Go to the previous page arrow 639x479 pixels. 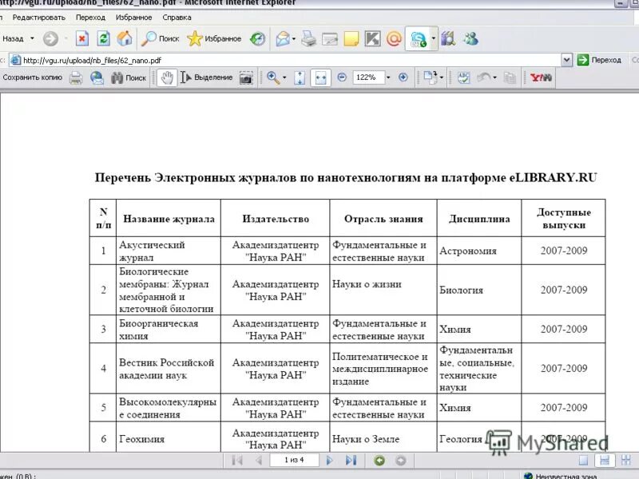point(258,461)
